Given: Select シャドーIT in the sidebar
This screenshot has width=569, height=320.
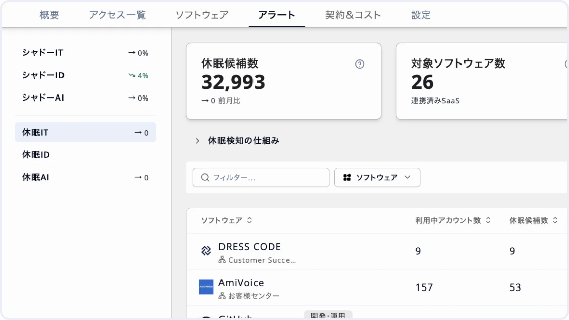Looking at the screenshot, I should pyautogui.click(x=86, y=53).
